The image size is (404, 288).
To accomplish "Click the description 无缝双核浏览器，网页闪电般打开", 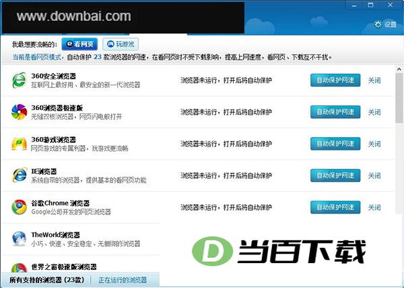I will coord(77,117).
